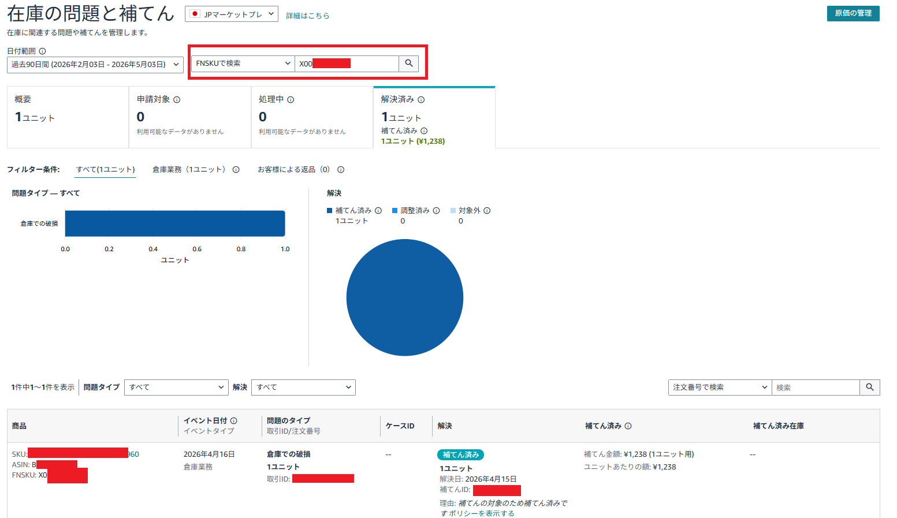Open the 詳細はこちら link

pos(308,16)
